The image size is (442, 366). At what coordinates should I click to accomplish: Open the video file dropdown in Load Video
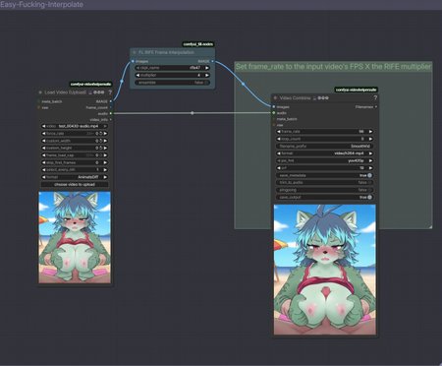coord(75,126)
